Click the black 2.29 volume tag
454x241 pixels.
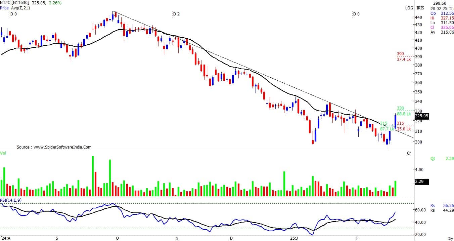coord(419,182)
